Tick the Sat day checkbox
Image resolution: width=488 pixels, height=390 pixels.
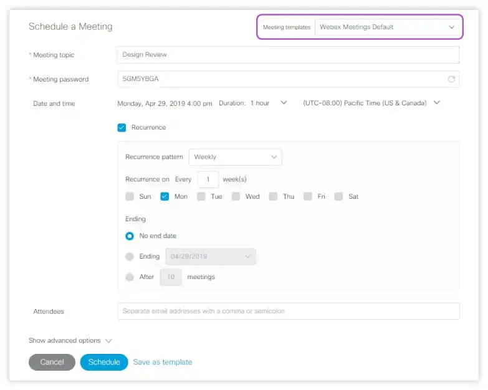coord(338,196)
